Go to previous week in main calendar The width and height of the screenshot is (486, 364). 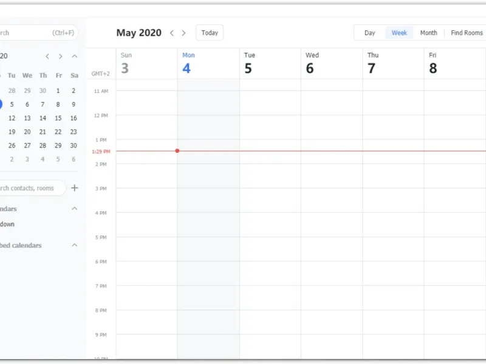172,33
